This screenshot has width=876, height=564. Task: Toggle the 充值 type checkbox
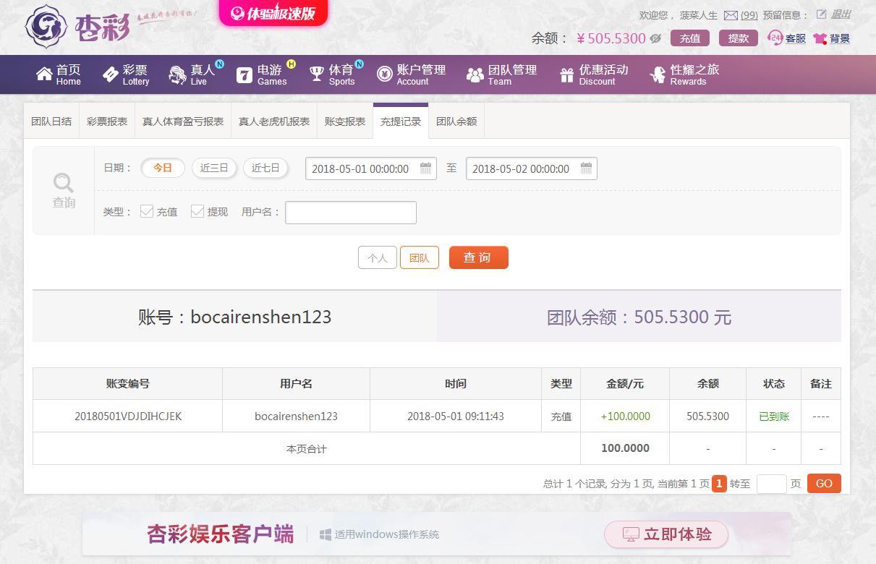pos(147,211)
